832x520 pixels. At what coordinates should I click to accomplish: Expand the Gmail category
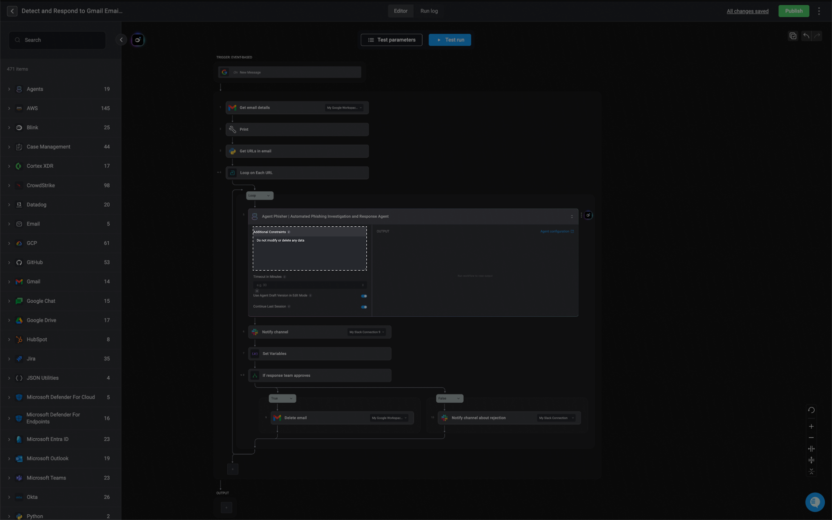point(9,282)
